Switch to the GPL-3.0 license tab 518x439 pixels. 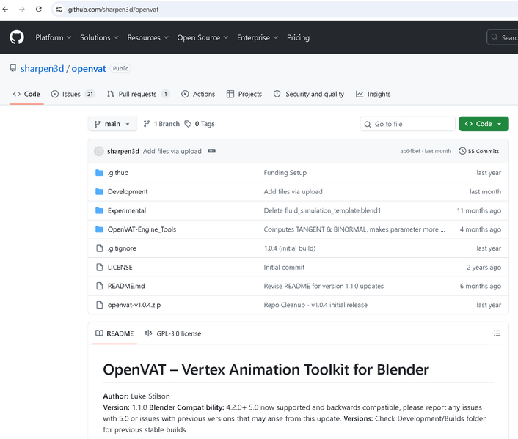172,333
